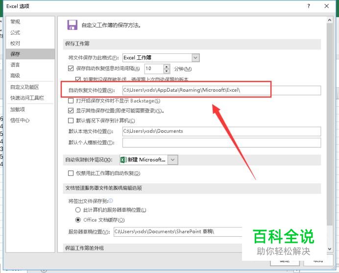Image resolution: width=339 pixels, height=273 pixels.
Task: Toggle 保存自动恢复信息时间间隔 checkbox
Action: pos(71,69)
